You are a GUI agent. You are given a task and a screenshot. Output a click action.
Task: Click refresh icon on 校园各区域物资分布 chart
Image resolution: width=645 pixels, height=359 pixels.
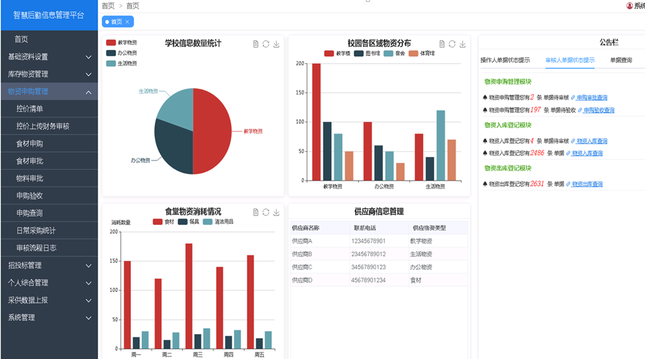pyautogui.click(x=452, y=44)
